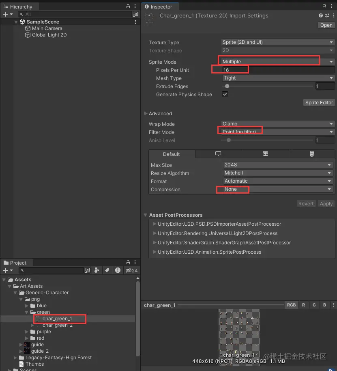
Task: Select Main Camera object in Hierarchy
Action: click(x=47, y=28)
